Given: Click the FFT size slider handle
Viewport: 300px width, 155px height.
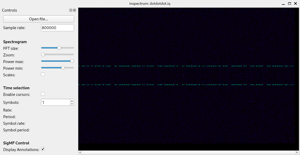Looking at the screenshot, I should coord(59,48).
